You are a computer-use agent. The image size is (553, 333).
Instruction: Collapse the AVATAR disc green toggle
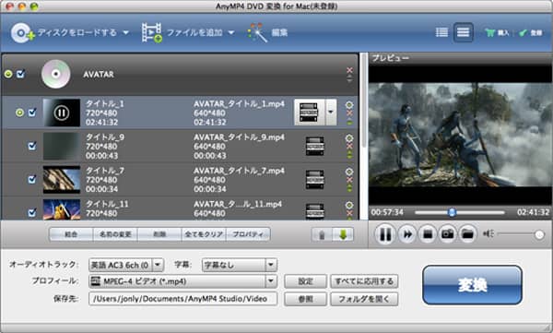[x=8, y=74]
